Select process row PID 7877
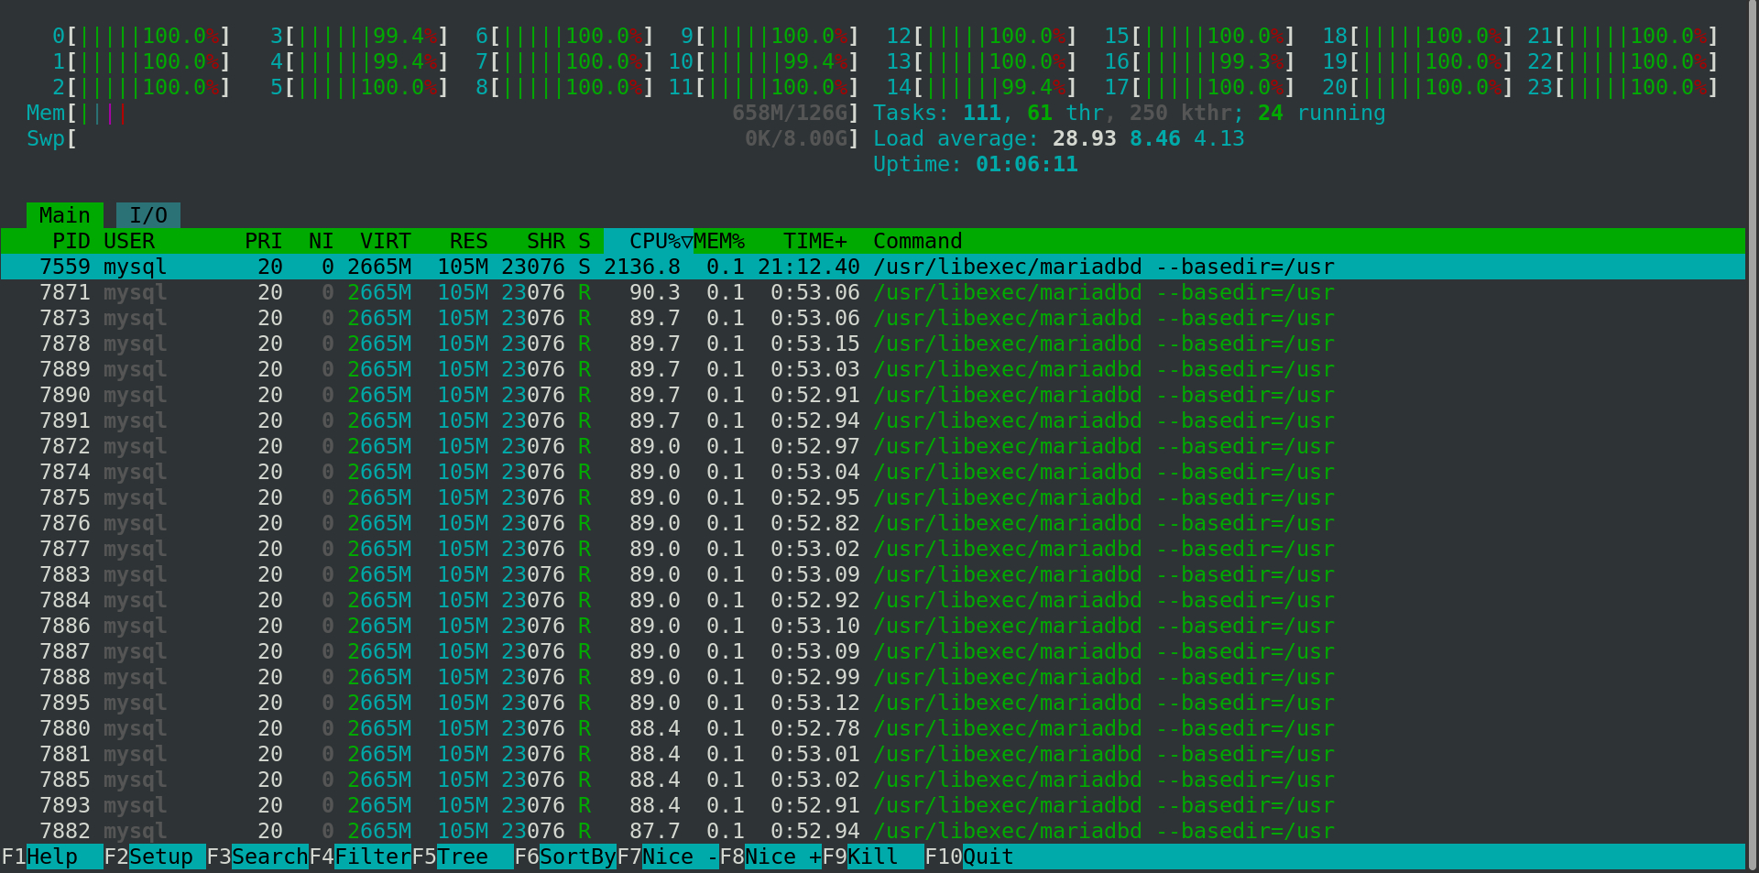This screenshot has width=1759, height=873. [x=873, y=549]
